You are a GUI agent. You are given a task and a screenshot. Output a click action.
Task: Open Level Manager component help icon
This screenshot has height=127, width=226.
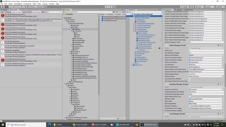218,114
